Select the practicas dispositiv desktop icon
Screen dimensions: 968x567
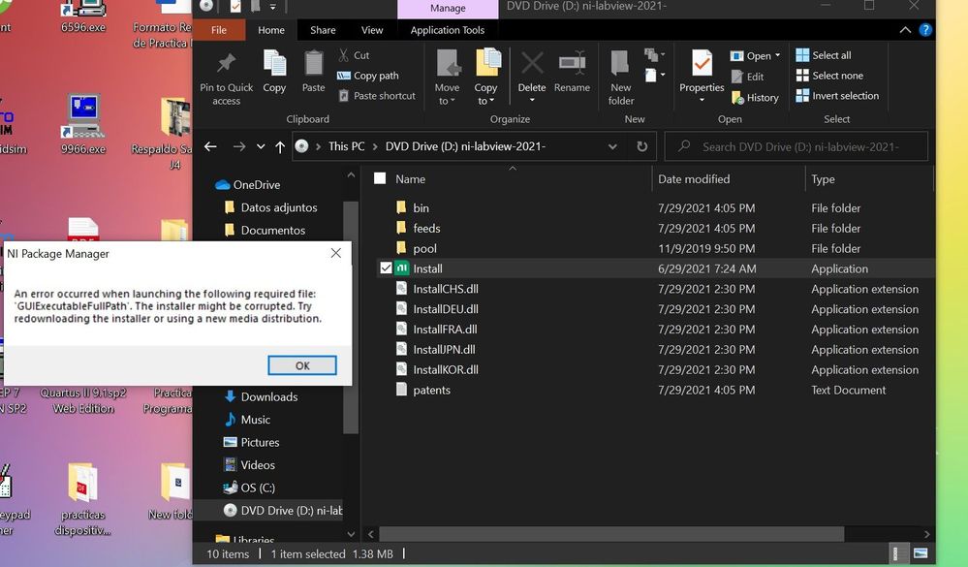[x=82, y=499]
